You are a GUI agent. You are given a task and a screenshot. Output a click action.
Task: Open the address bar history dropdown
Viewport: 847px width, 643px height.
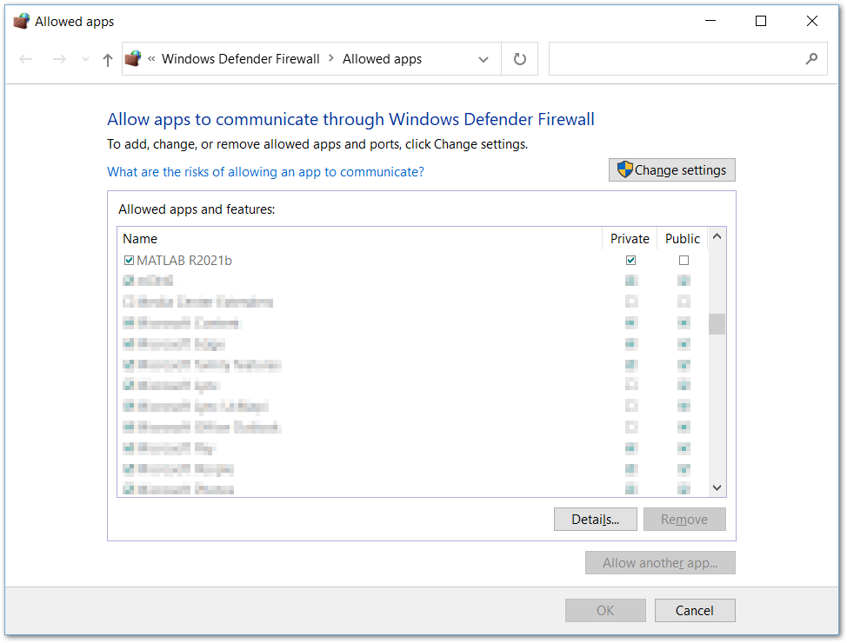(484, 58)
